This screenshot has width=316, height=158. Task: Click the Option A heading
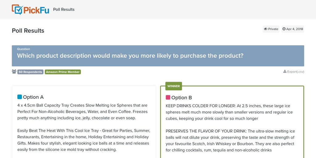coord(33,97)
